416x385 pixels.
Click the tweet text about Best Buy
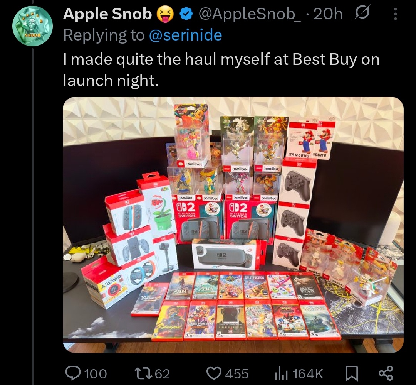pos(221,69)
